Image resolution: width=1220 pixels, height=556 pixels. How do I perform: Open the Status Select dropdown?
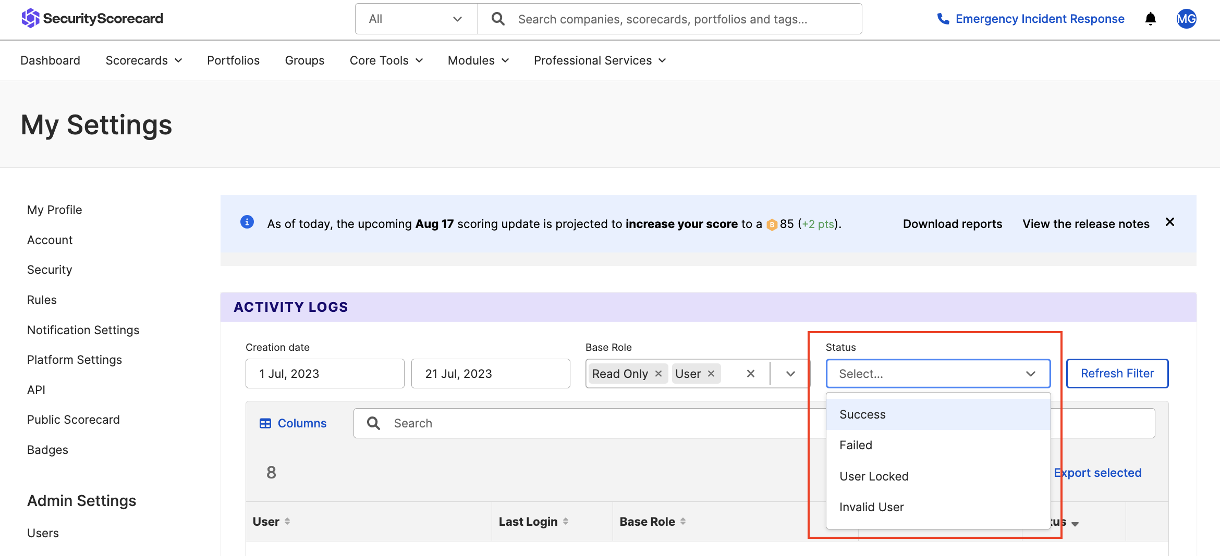tap(937, 373)
